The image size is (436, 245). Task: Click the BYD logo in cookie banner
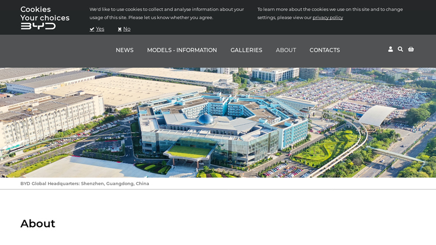(x=38, y=26)
